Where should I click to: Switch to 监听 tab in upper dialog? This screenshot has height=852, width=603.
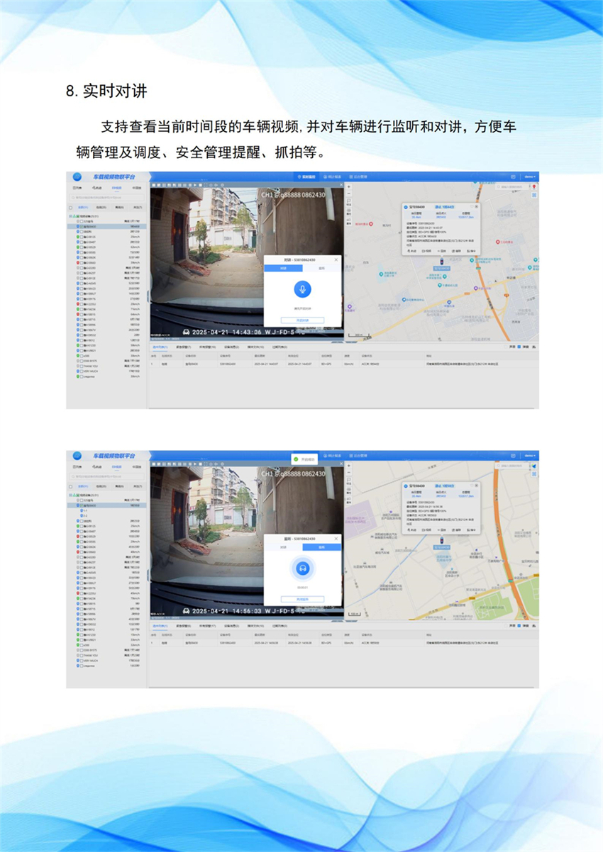pos(321,269)
